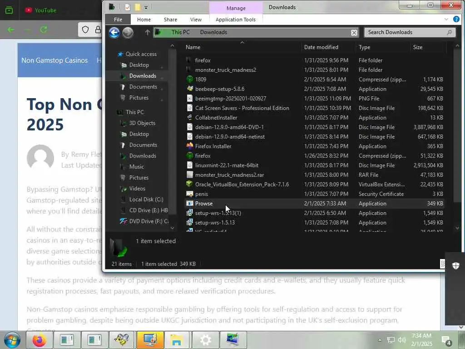Select debian-12.9.0-amd64-netinst file
This screenshot has height=349, width=465.
click(x=230, y=137)
